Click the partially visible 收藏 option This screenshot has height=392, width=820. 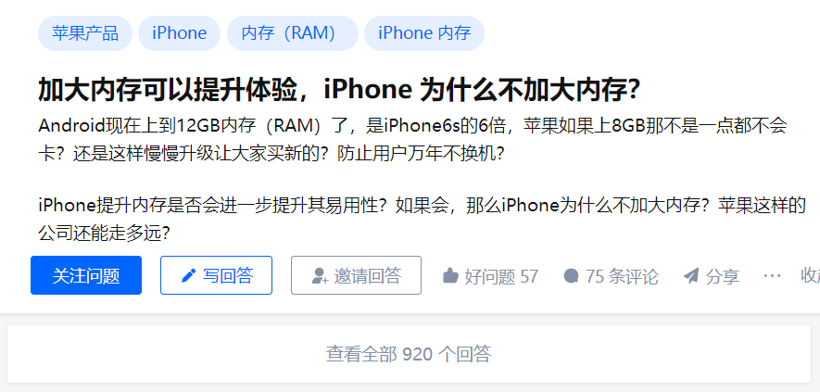(x=810, y=276)
